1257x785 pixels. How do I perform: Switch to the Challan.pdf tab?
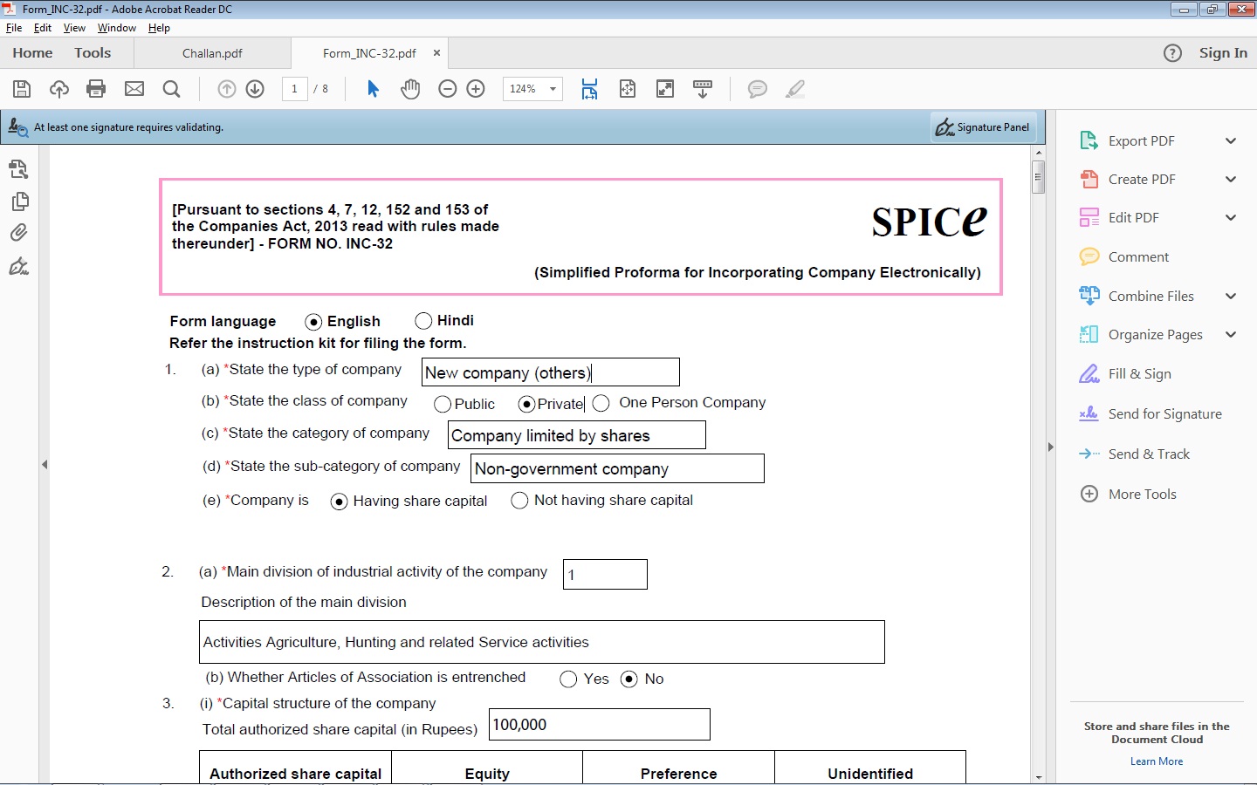(212, 53)
